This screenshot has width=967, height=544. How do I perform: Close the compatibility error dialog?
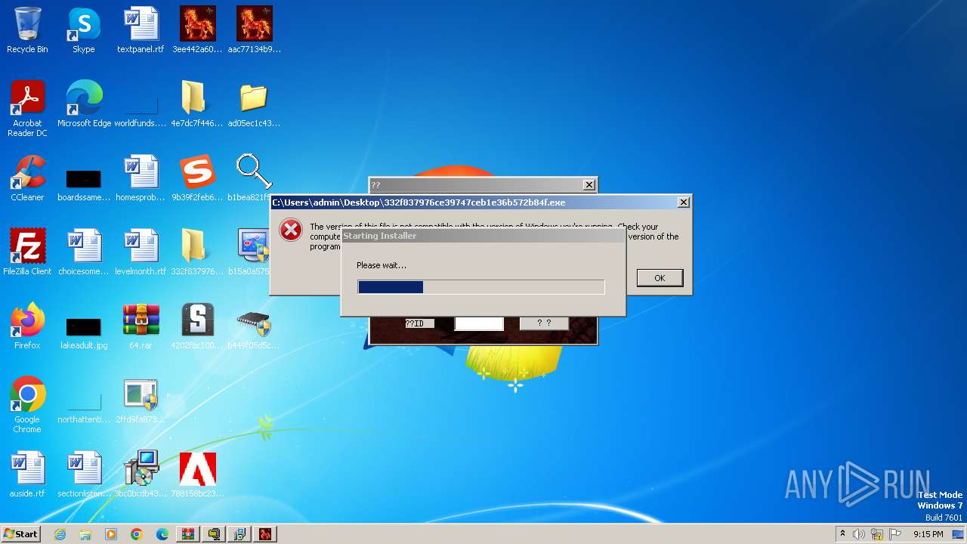point(683,202)
